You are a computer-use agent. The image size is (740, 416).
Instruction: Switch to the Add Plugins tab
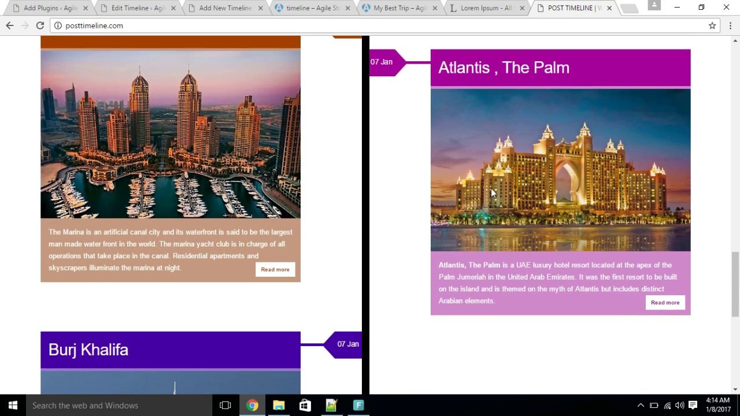[46, 8]
